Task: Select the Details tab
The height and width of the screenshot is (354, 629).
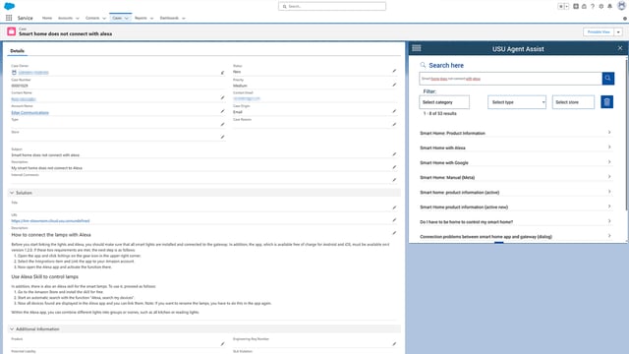Action: (18, 51)
